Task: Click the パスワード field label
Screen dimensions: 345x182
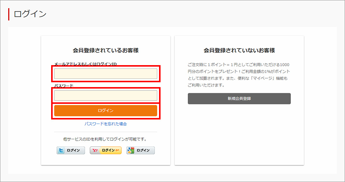Action: pos(64,86)
